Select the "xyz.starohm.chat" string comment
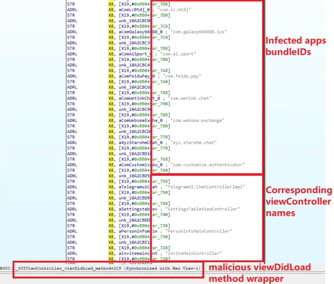334x284 pixels. [x=193, y=143]
